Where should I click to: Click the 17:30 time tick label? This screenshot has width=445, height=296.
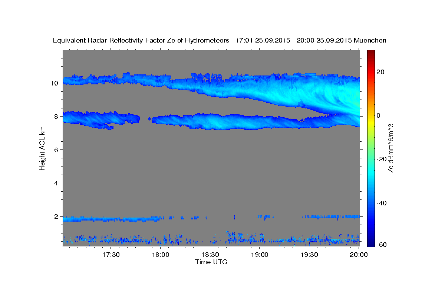(x=111, y=255)
